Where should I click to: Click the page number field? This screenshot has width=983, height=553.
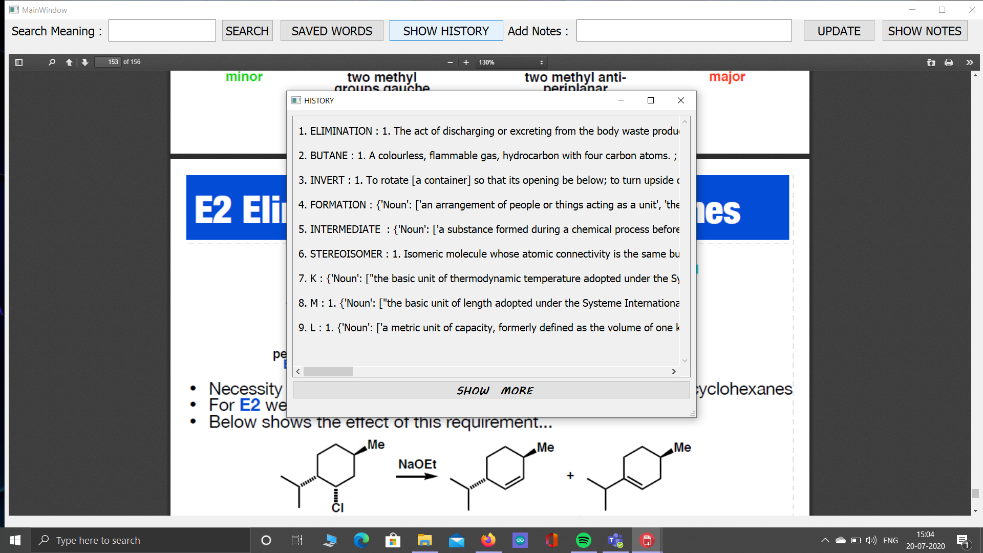(x=108, y=62)
